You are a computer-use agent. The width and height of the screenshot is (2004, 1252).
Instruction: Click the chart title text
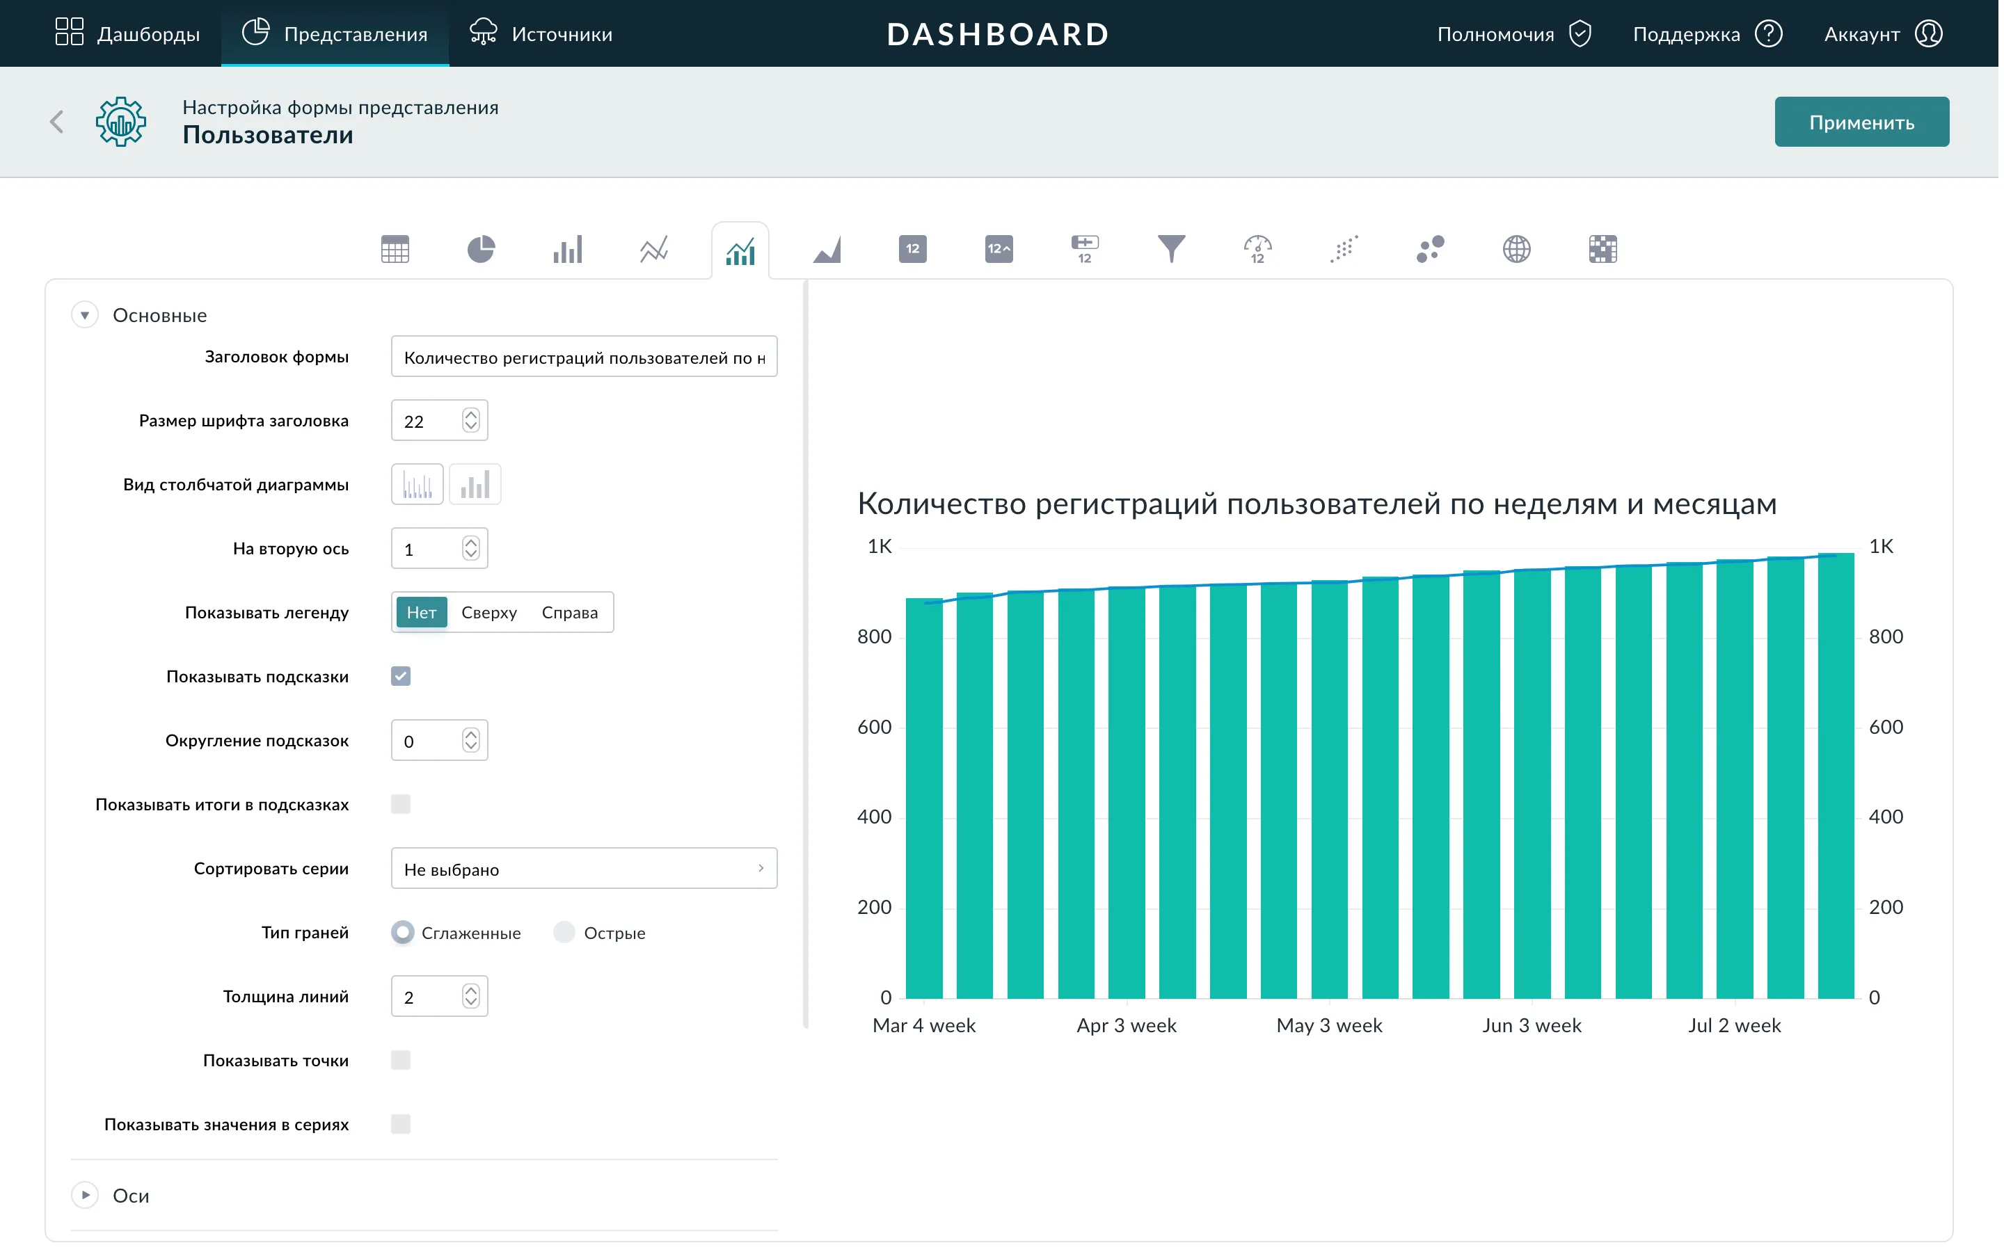click(1317, 504)
